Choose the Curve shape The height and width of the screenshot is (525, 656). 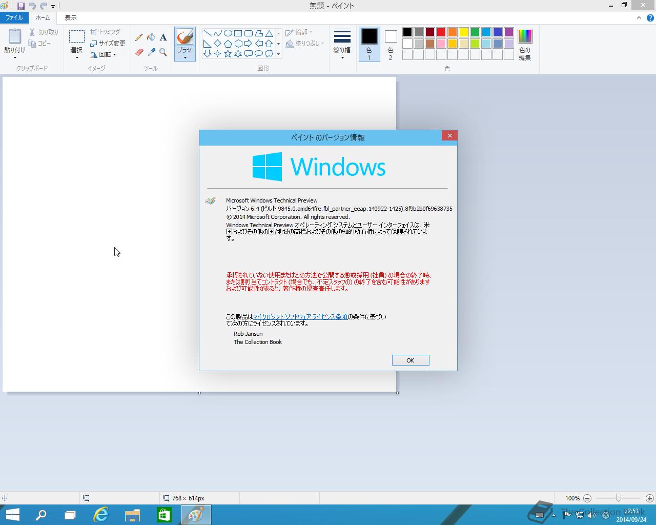click(x=218, y=33)
